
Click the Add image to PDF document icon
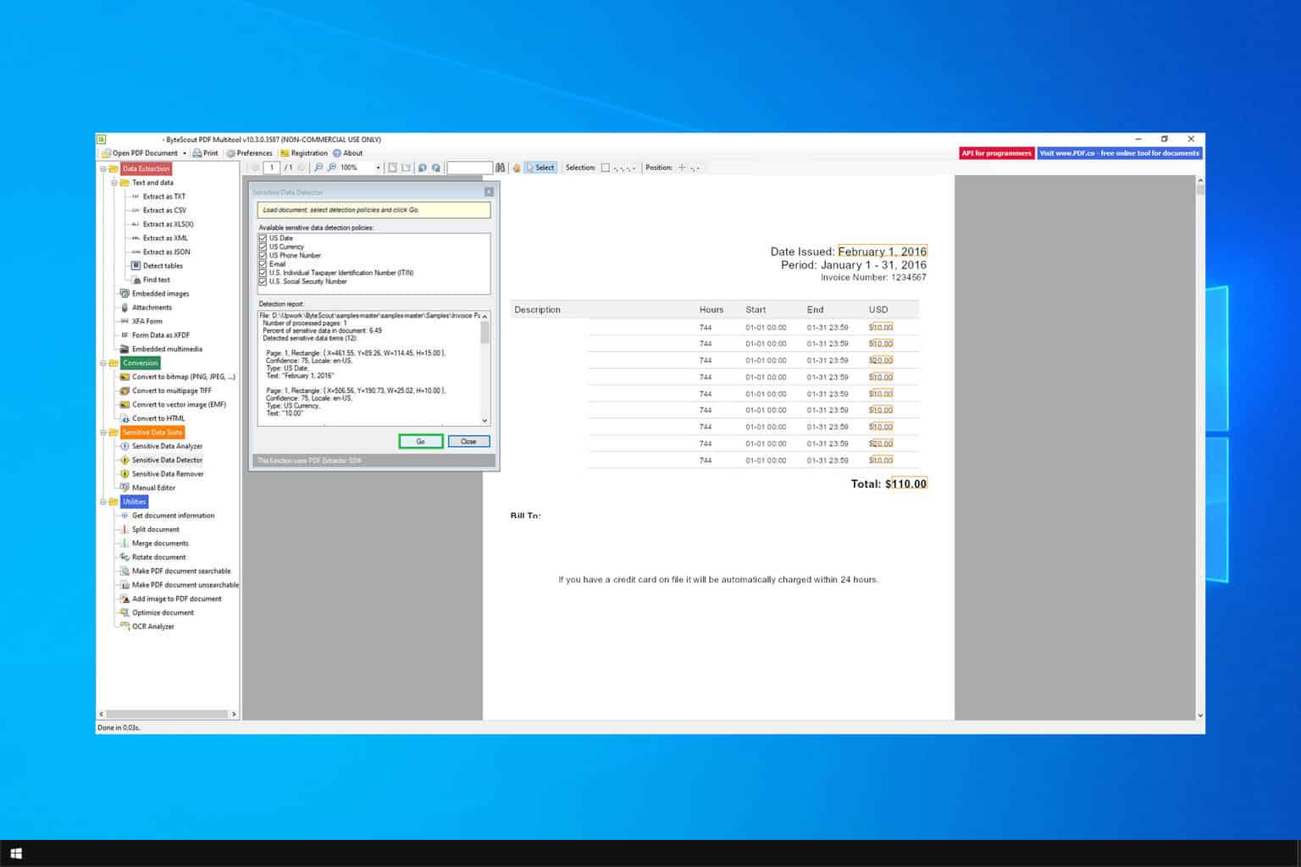click(125, 599)
